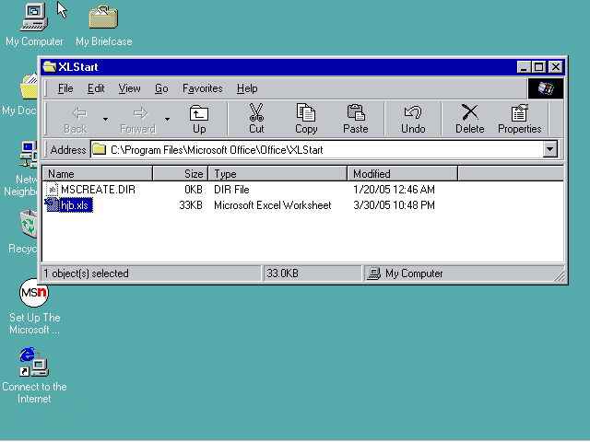Viewport: 590px width, 442px height.
Task: Expand the Address bar dropdown
Action: pyautogui.click(x=550, y=149)
